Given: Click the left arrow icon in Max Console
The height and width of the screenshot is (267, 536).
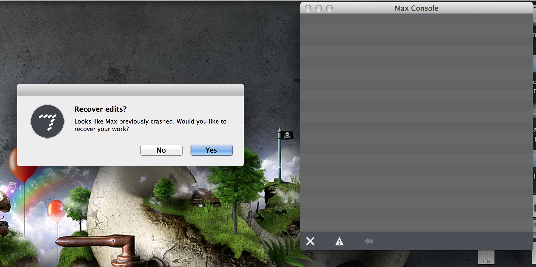Looking at the screenshot, I should point(369,241).
